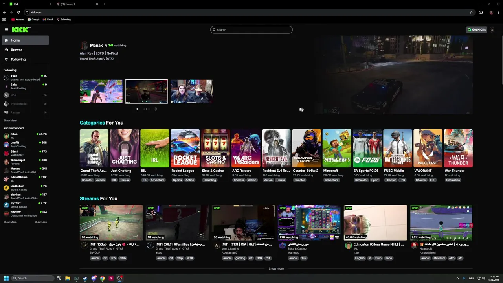Click the Adventure tag under Minecraft
The width and height of the screenshot is (503, 283).
click(x=331, y=180)
